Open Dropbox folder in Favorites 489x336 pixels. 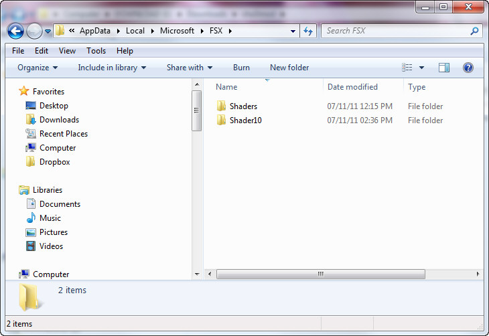click(x=54, y=162)
